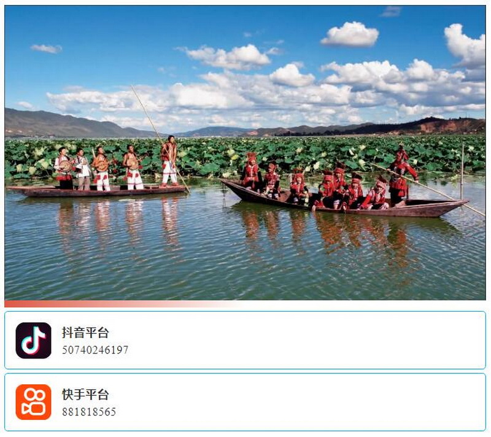Viewport: 491px width, 437px height.
Task: Click the orange Kuaishou app logo icon
Action: tap(34, 402)
